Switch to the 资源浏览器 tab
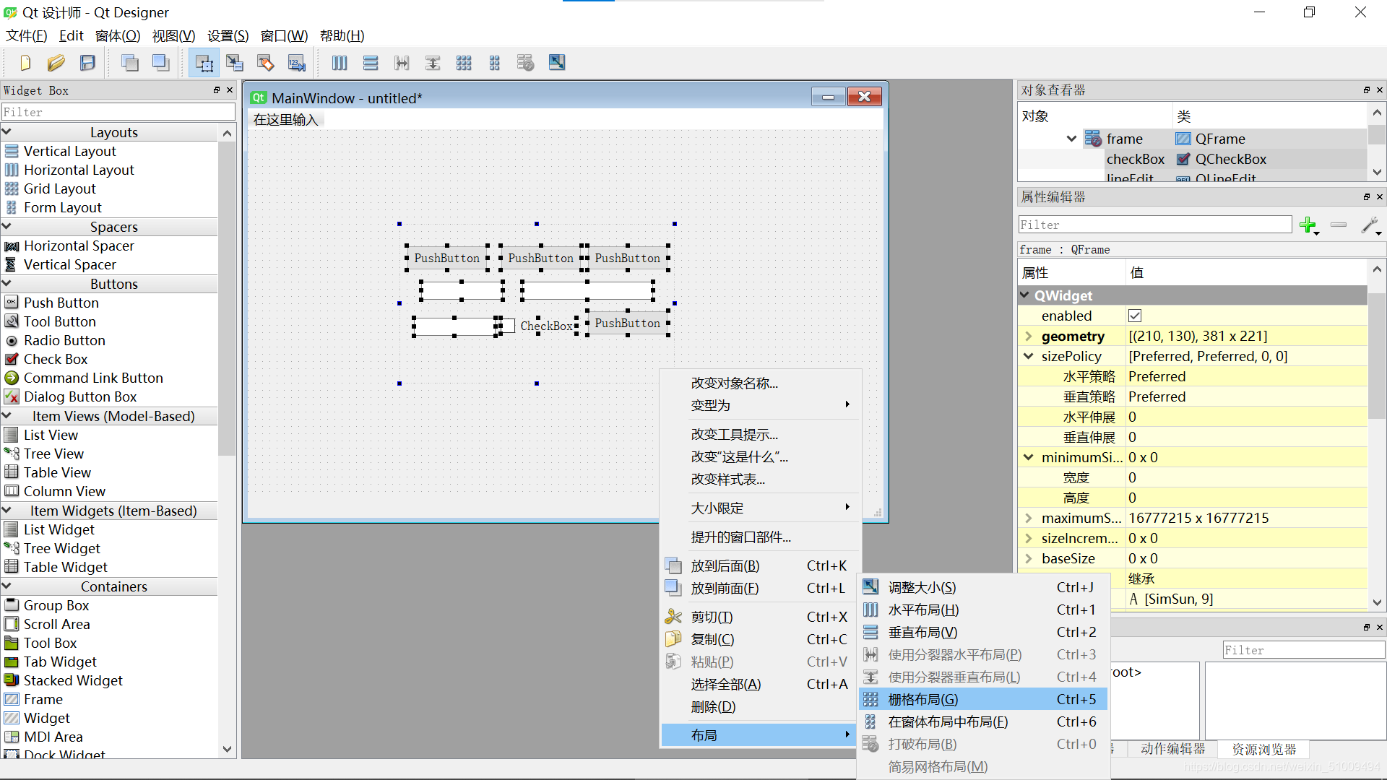Image resolution: width=1387 pixels, height=780 pixels. [1263, 749]
